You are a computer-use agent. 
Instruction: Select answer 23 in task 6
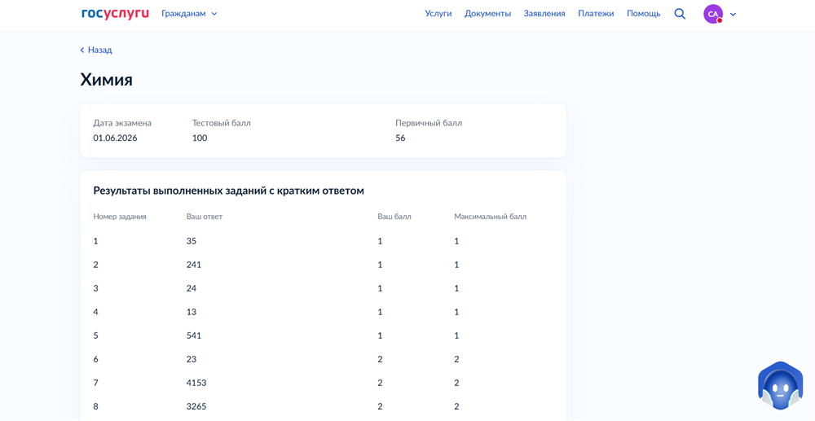[x=192, y=359]
